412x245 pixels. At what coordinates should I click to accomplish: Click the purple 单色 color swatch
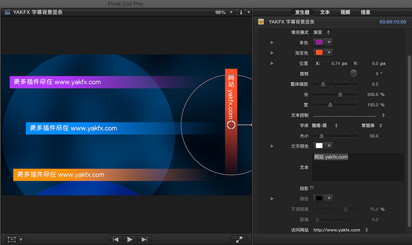pyautogui.click(x=319, y=42)
